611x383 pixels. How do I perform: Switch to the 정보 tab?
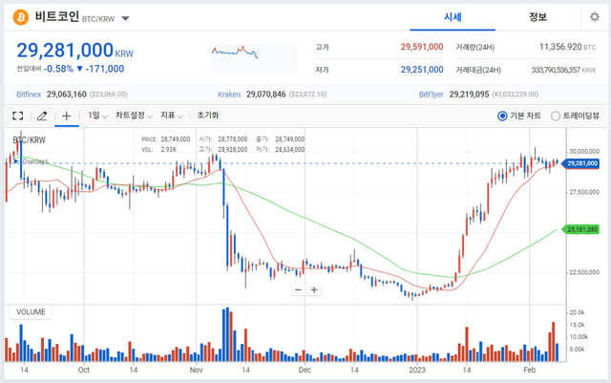(x=537, y=17)
